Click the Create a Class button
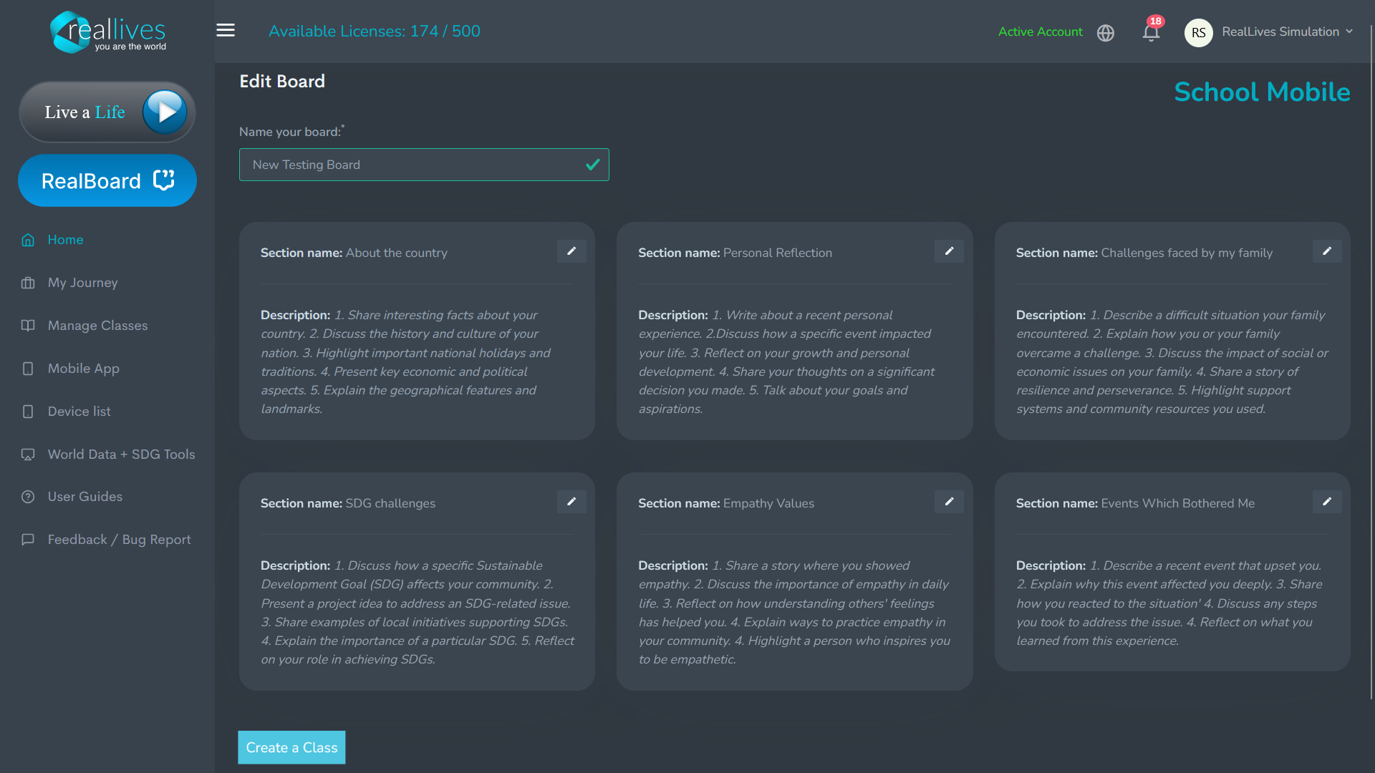The image size is (1375, 773). coord(291,747)
